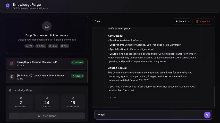
Task: Click the file icon beside YuvrajGupta_Resume_Backend.pdf
Action: click(12, 64)
